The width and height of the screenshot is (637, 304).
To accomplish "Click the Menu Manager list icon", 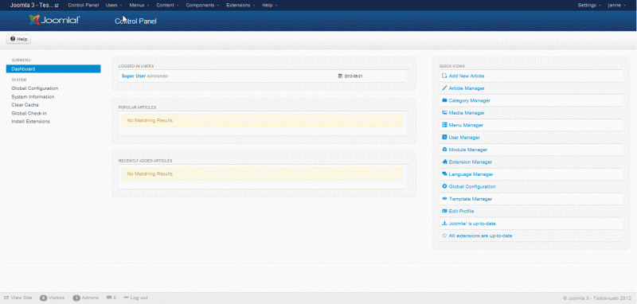I will [x=444, y=125].
